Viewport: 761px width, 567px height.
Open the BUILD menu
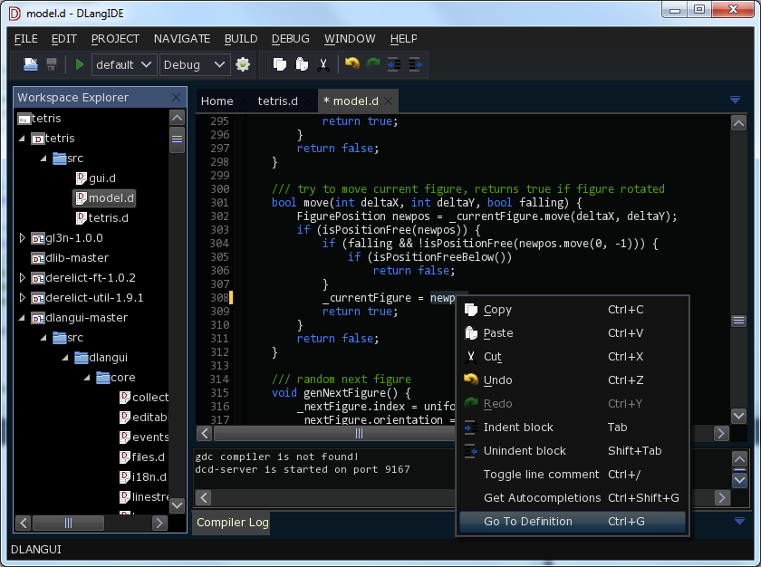(240, 39)
